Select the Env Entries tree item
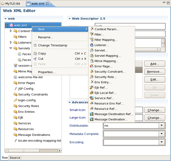This screenshot has height=161, width=171. coord(26,112)
